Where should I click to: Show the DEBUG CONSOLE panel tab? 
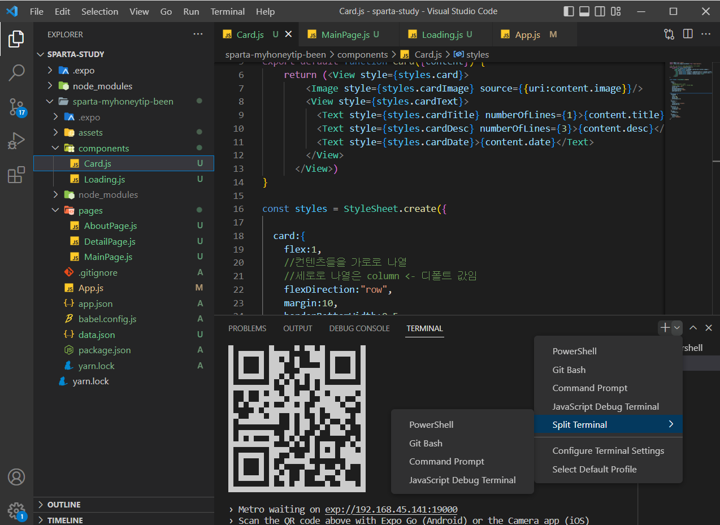(359, 328)
